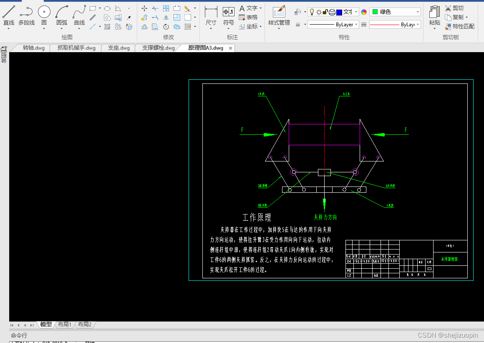Screen dimensions: 484x343
Task: Select the 直线 line tool
Action: pyautogui.click(x=9, y=15)
